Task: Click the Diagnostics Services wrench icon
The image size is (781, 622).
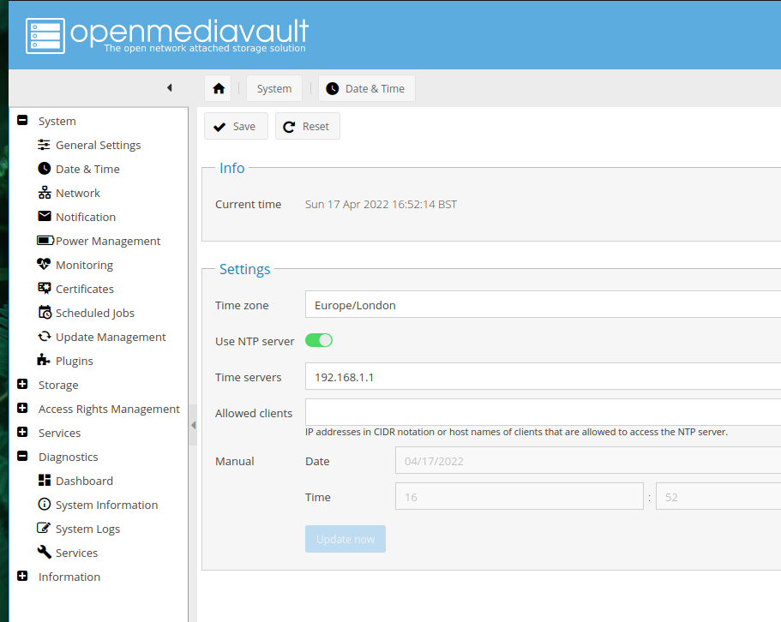Action: [45, 552]
